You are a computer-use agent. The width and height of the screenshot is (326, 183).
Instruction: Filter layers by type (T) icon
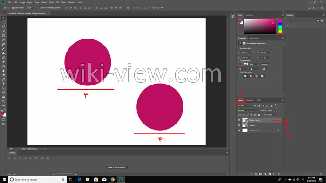264,106
